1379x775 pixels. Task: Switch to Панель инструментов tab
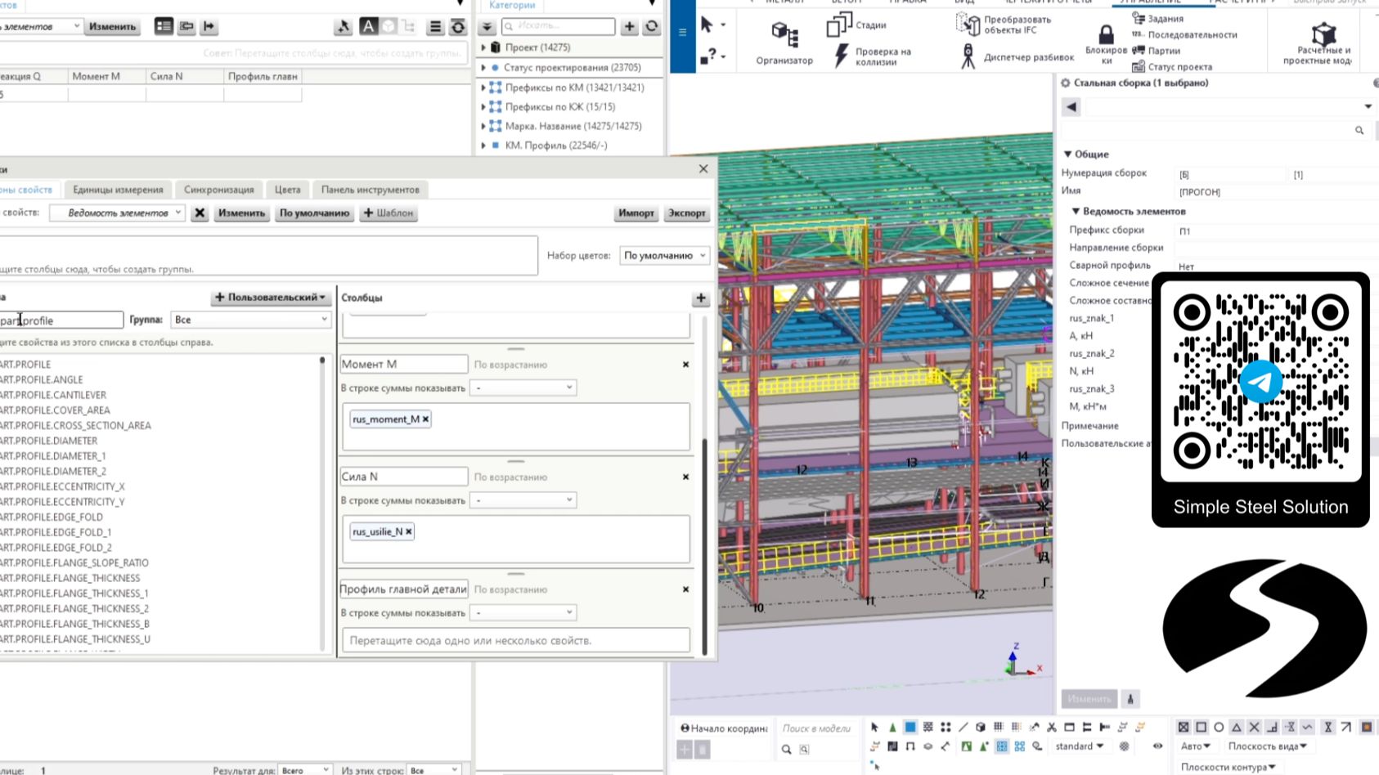[x=370, y=190]
